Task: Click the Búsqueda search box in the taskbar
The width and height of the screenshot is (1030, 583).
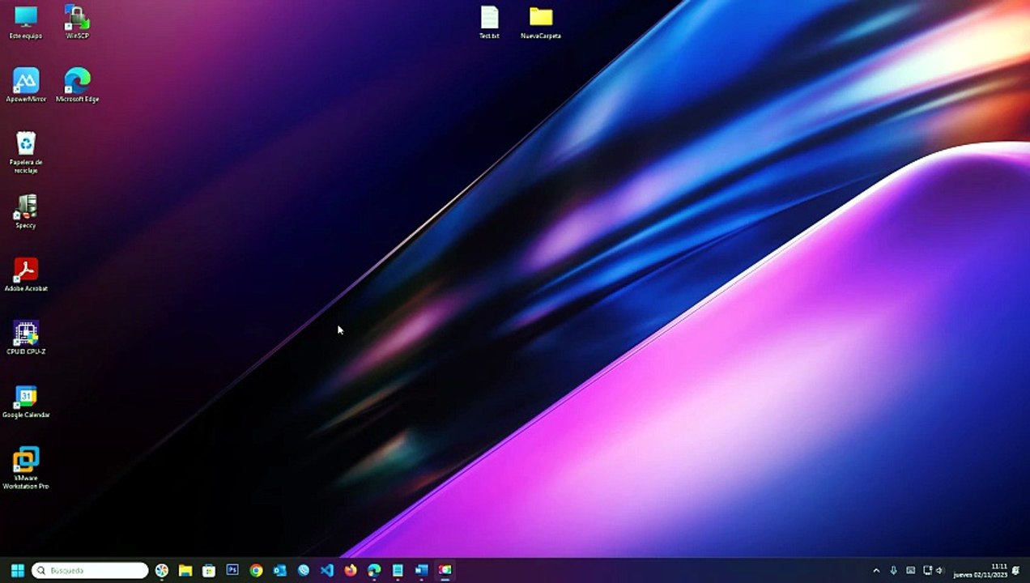Action: click(90, 570)
